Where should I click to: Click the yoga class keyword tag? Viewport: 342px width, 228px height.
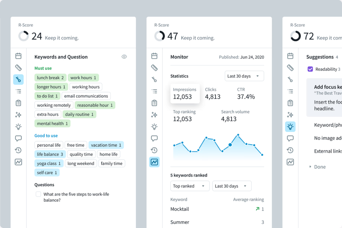tap(49, 163)
